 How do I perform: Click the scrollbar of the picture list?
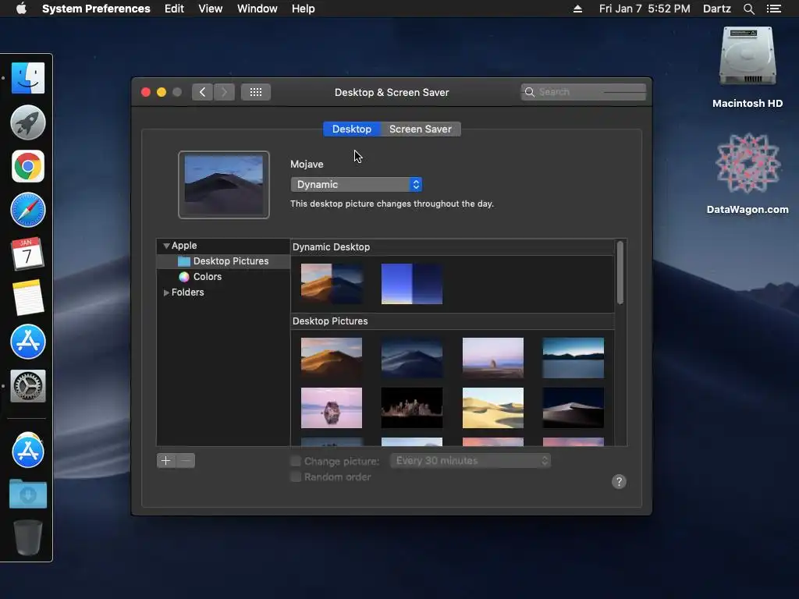click(x=620, y=272)
